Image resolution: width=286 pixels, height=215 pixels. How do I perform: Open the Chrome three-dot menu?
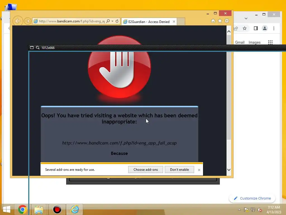pyautogui.click(x=274, y=28)
